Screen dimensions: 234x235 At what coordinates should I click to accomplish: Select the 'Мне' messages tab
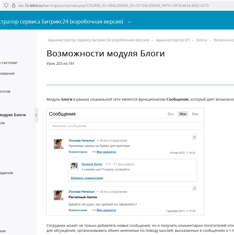(x=195, y=114)
